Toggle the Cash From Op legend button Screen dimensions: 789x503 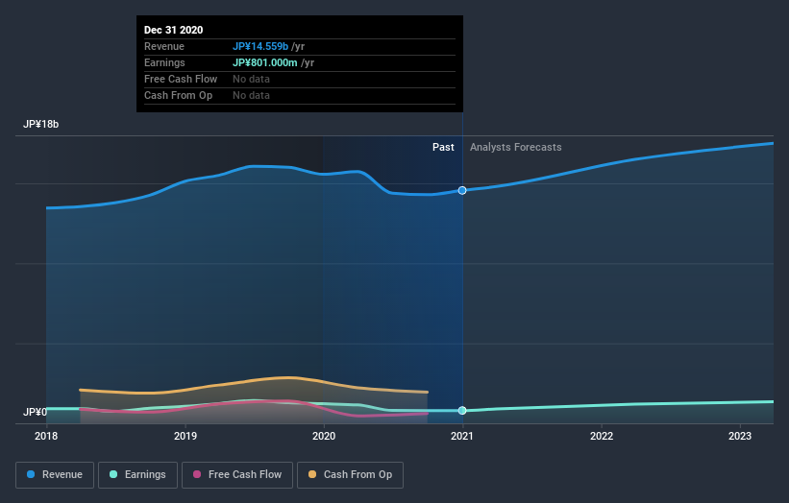point(350,475)
